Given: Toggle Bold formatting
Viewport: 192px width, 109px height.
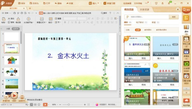Looking at the screenshot, I should point(65,22).
